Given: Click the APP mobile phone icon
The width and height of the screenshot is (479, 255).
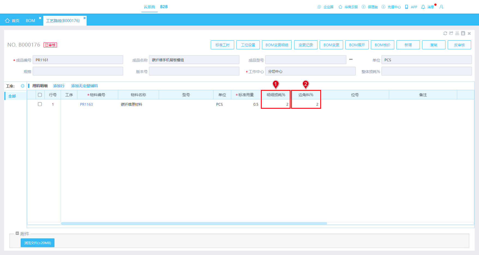Looking at the screenshot, I should click(407, 7).
